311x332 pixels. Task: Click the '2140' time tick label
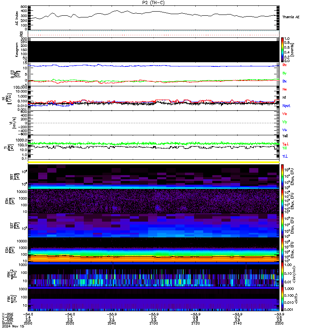pos(237,323)
